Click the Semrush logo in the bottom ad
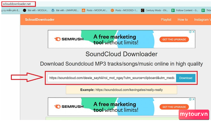Image resolution: width=211 pixels, height=122 pixels. point(69,107)
